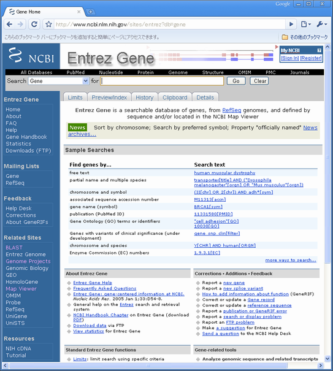Screen dimensions: 333x371
Task: Open the wrench settings menu
Action: tap(321, 24)
